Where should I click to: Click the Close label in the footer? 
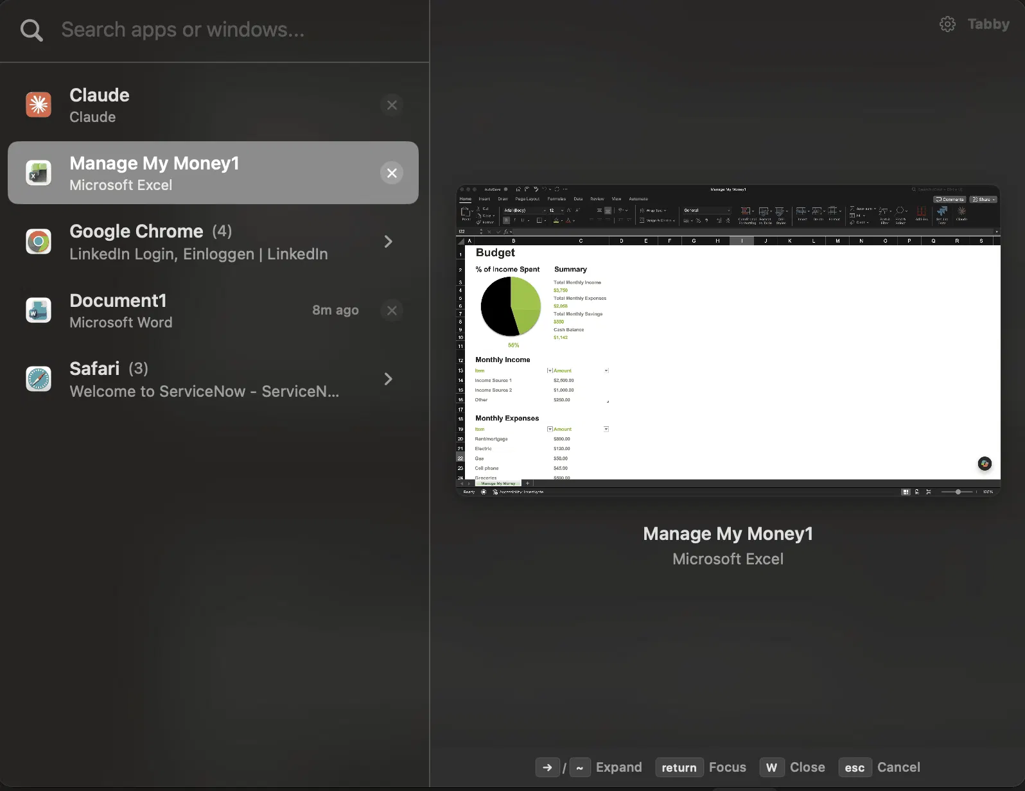coord(807,767)
